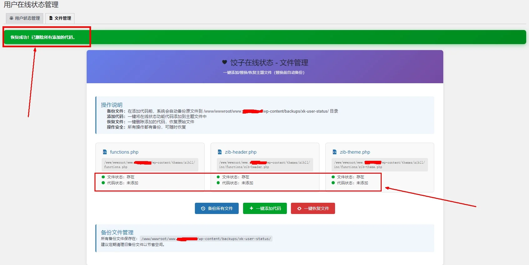
Task: Click the backup directory path under 备份文件管理
Action: point(206,239)
